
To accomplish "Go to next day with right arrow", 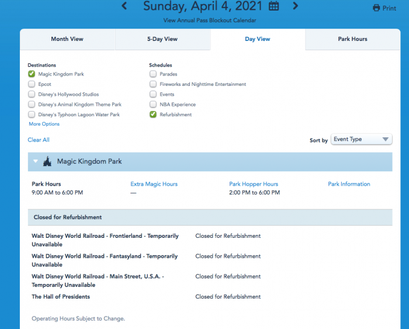I will 295,6.
